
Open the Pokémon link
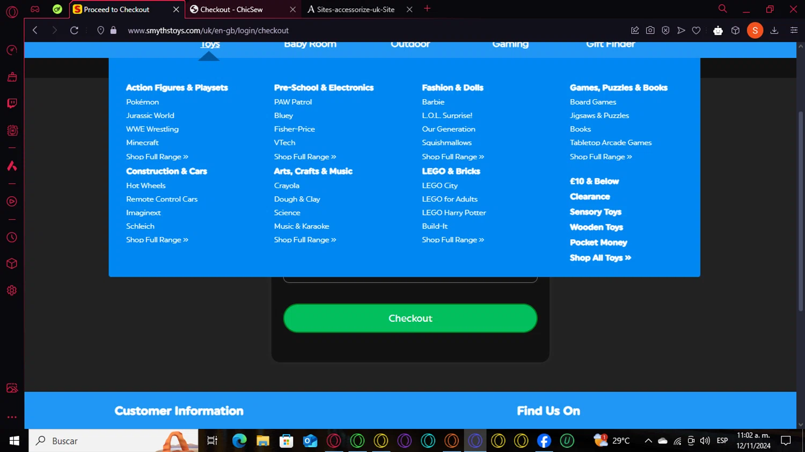point(142,102)
